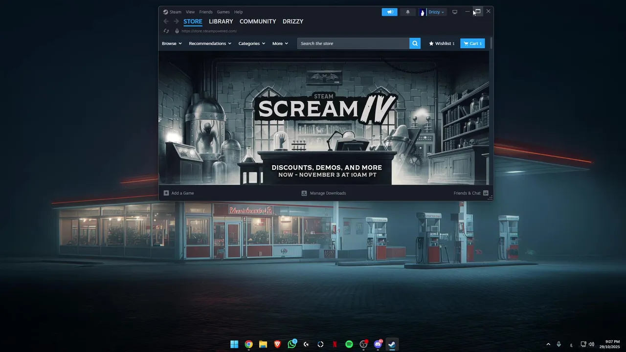This screenshot has width=626, height=352.
Task: Open Wishlist 1
Action: pos(442,44)
